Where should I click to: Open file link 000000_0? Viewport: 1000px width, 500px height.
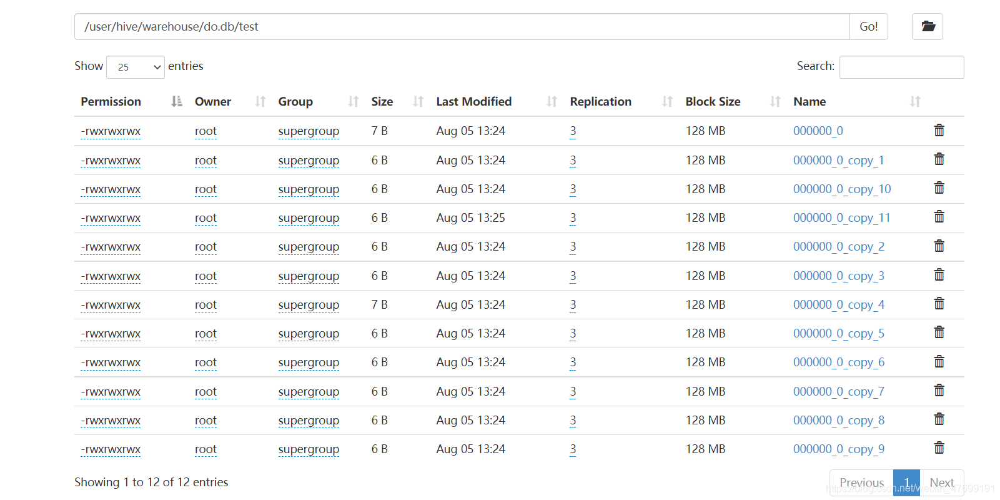(818, 131)
